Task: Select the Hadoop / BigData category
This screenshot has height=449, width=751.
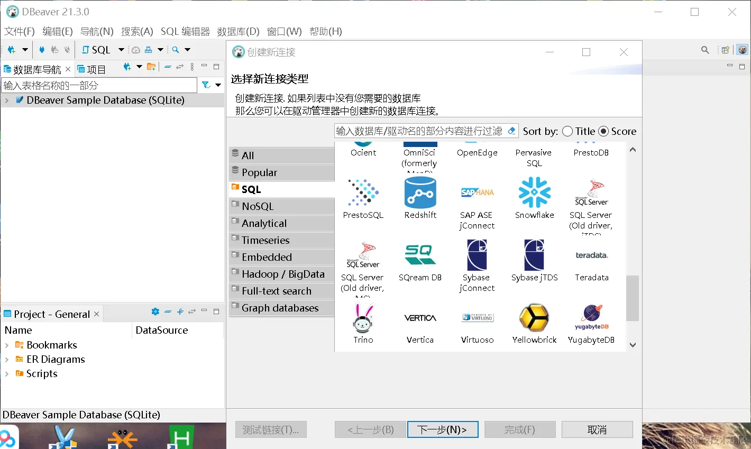Action: (x=282, y=274)
